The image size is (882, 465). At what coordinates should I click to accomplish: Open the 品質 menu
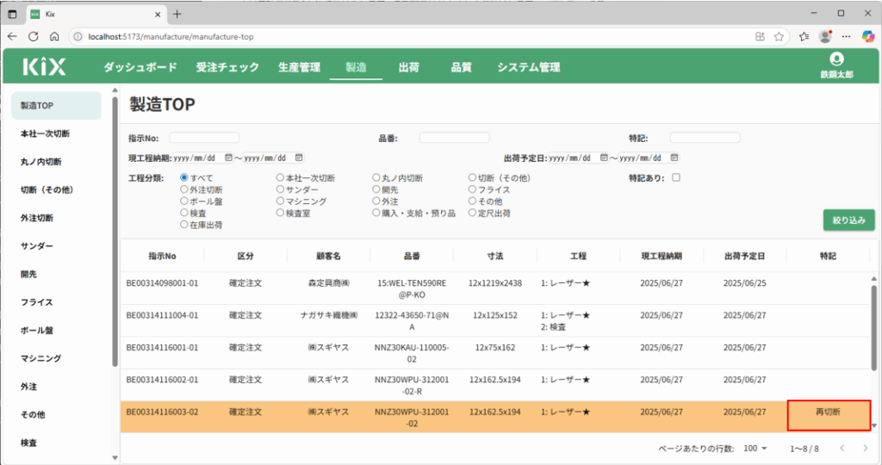462,67
